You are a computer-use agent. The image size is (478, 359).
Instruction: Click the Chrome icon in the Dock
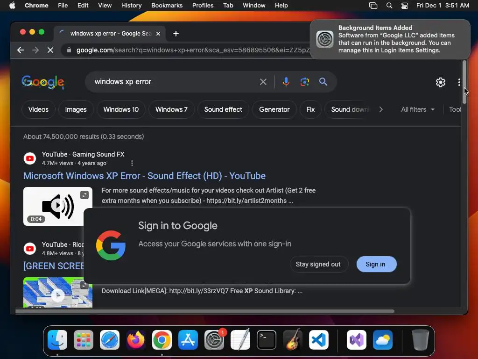162,340
